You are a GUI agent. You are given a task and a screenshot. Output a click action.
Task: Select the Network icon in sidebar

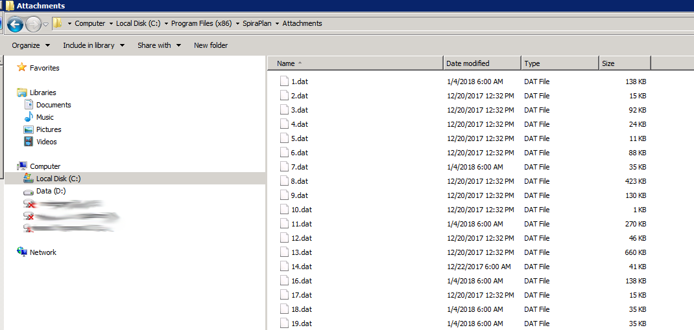point(22,252)
